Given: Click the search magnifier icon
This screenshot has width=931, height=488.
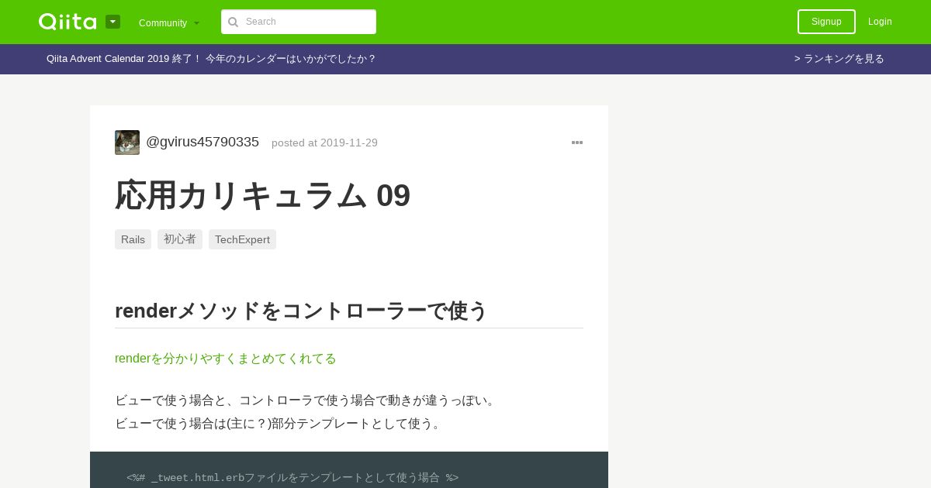Looking at the screenshot, I should click(233, 22).
